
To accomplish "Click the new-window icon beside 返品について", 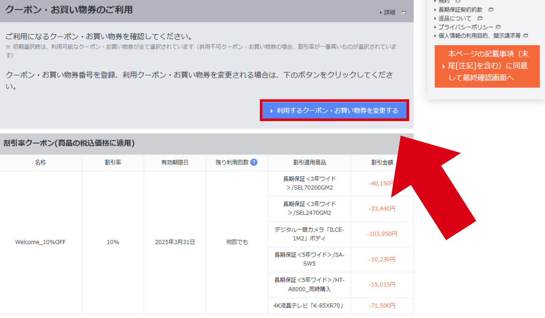I will click(x=480, y=19).
